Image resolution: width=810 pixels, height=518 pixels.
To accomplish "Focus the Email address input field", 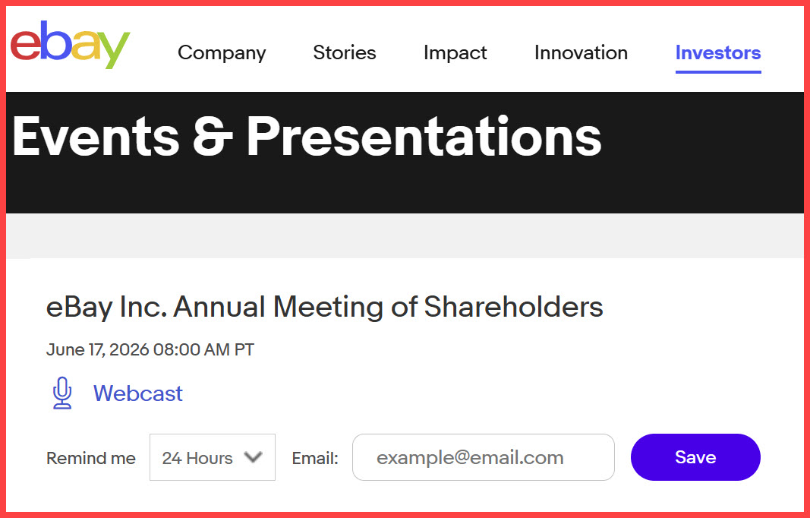I will (484, 457).
